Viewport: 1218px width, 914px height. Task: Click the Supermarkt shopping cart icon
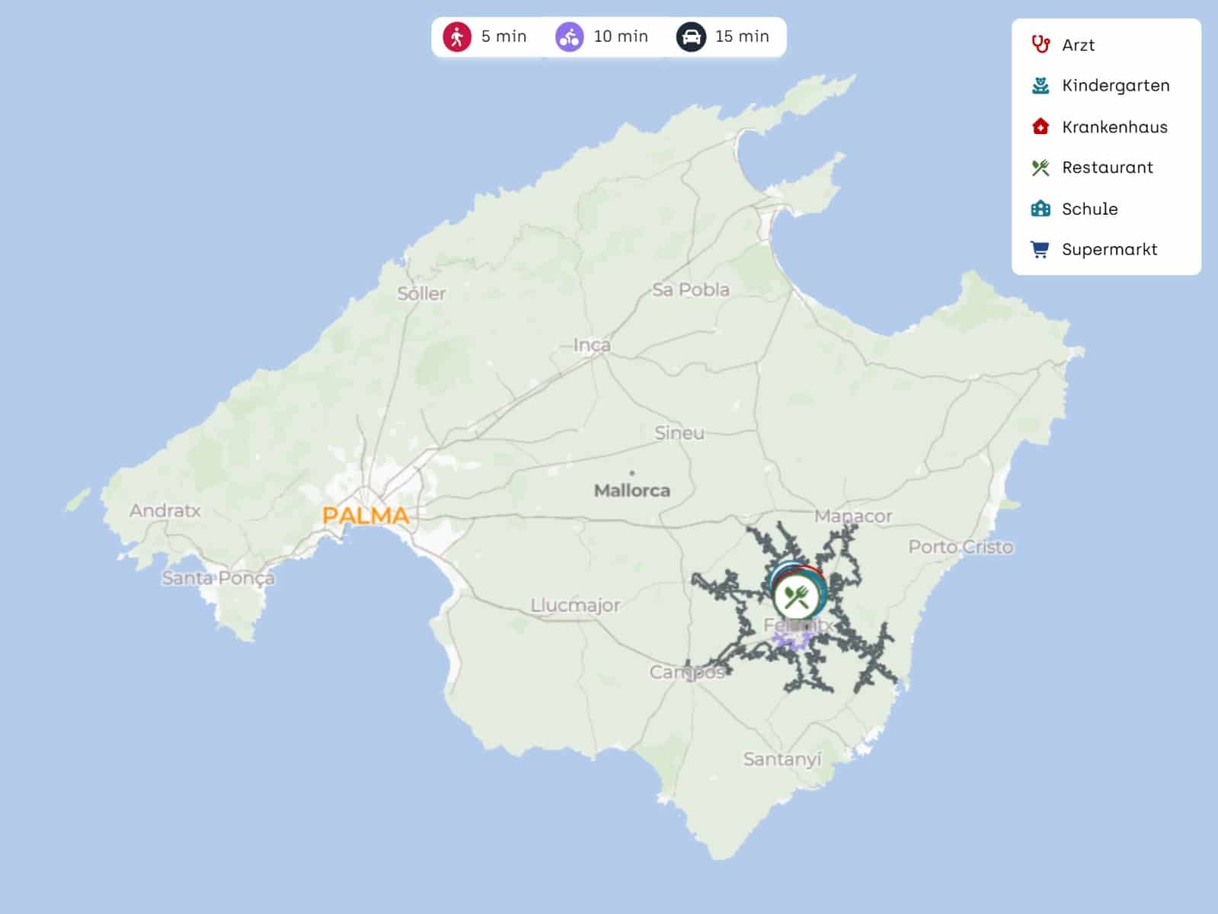pyautogui.click(x=1041, y=250)
